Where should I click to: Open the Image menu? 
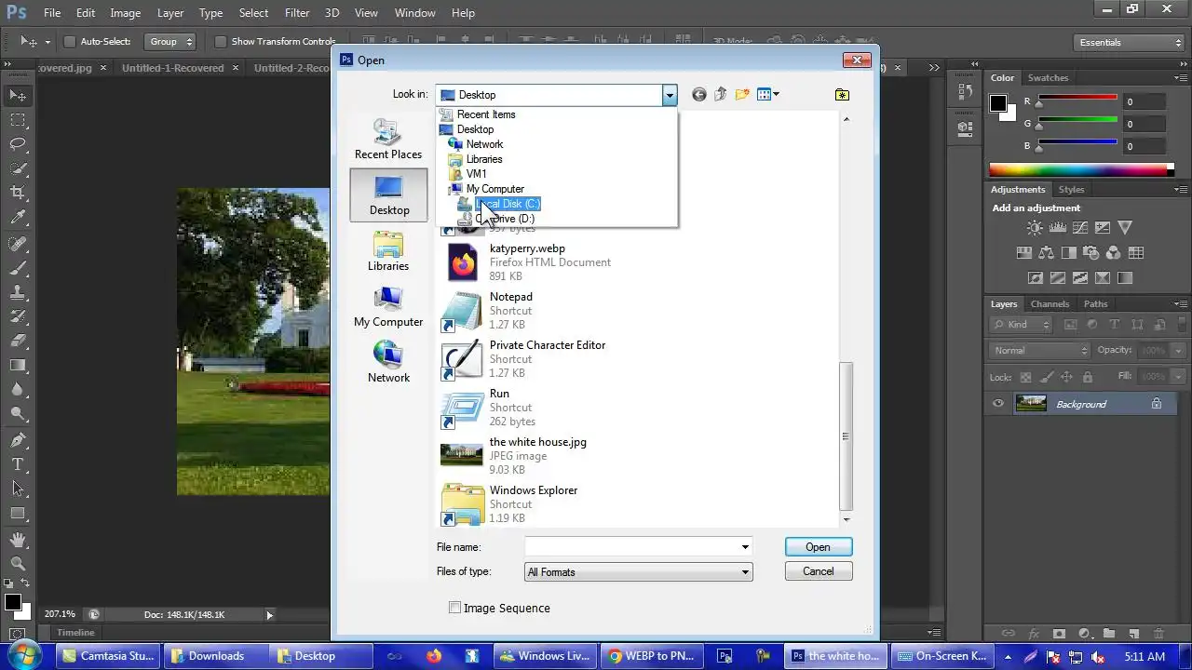pos(126,13)
